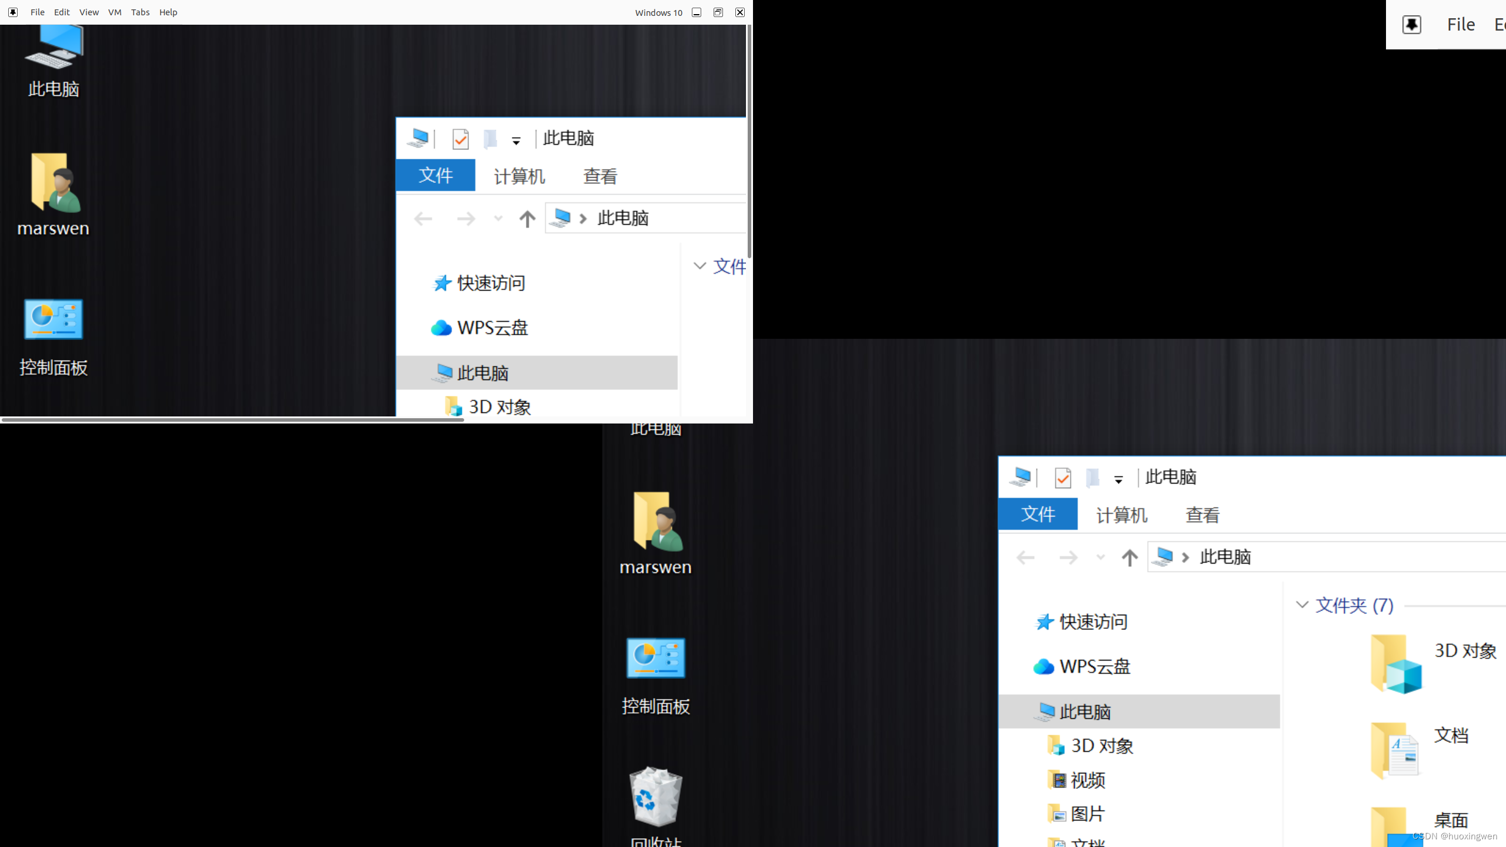Click the marswen user folder beside the Recycle Bin column
The image size is (1506, 847).
coord(655,523)
